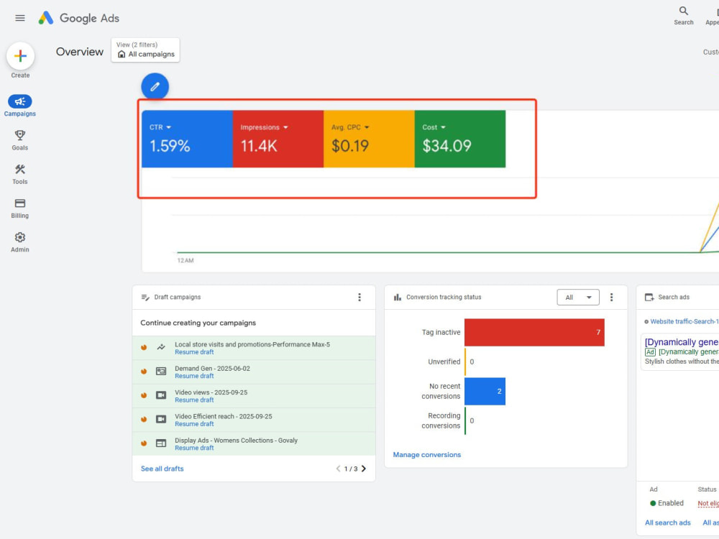Click the home icon in All campaigns view
The width and height of the screenshot is (719, 539).
tap(122, 54)
